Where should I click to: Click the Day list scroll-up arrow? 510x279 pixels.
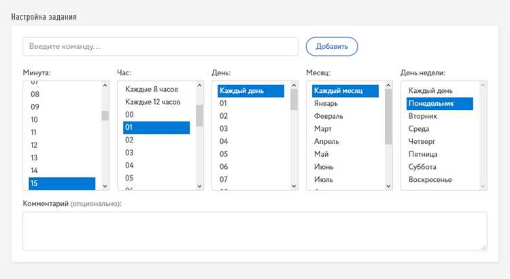[294, 86]
